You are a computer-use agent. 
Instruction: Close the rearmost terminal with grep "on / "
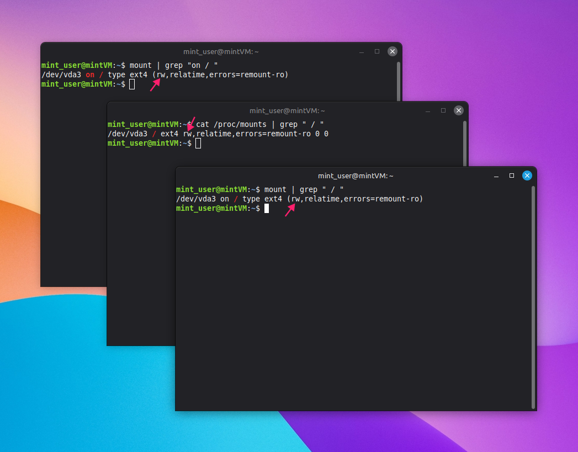point(392,51)
